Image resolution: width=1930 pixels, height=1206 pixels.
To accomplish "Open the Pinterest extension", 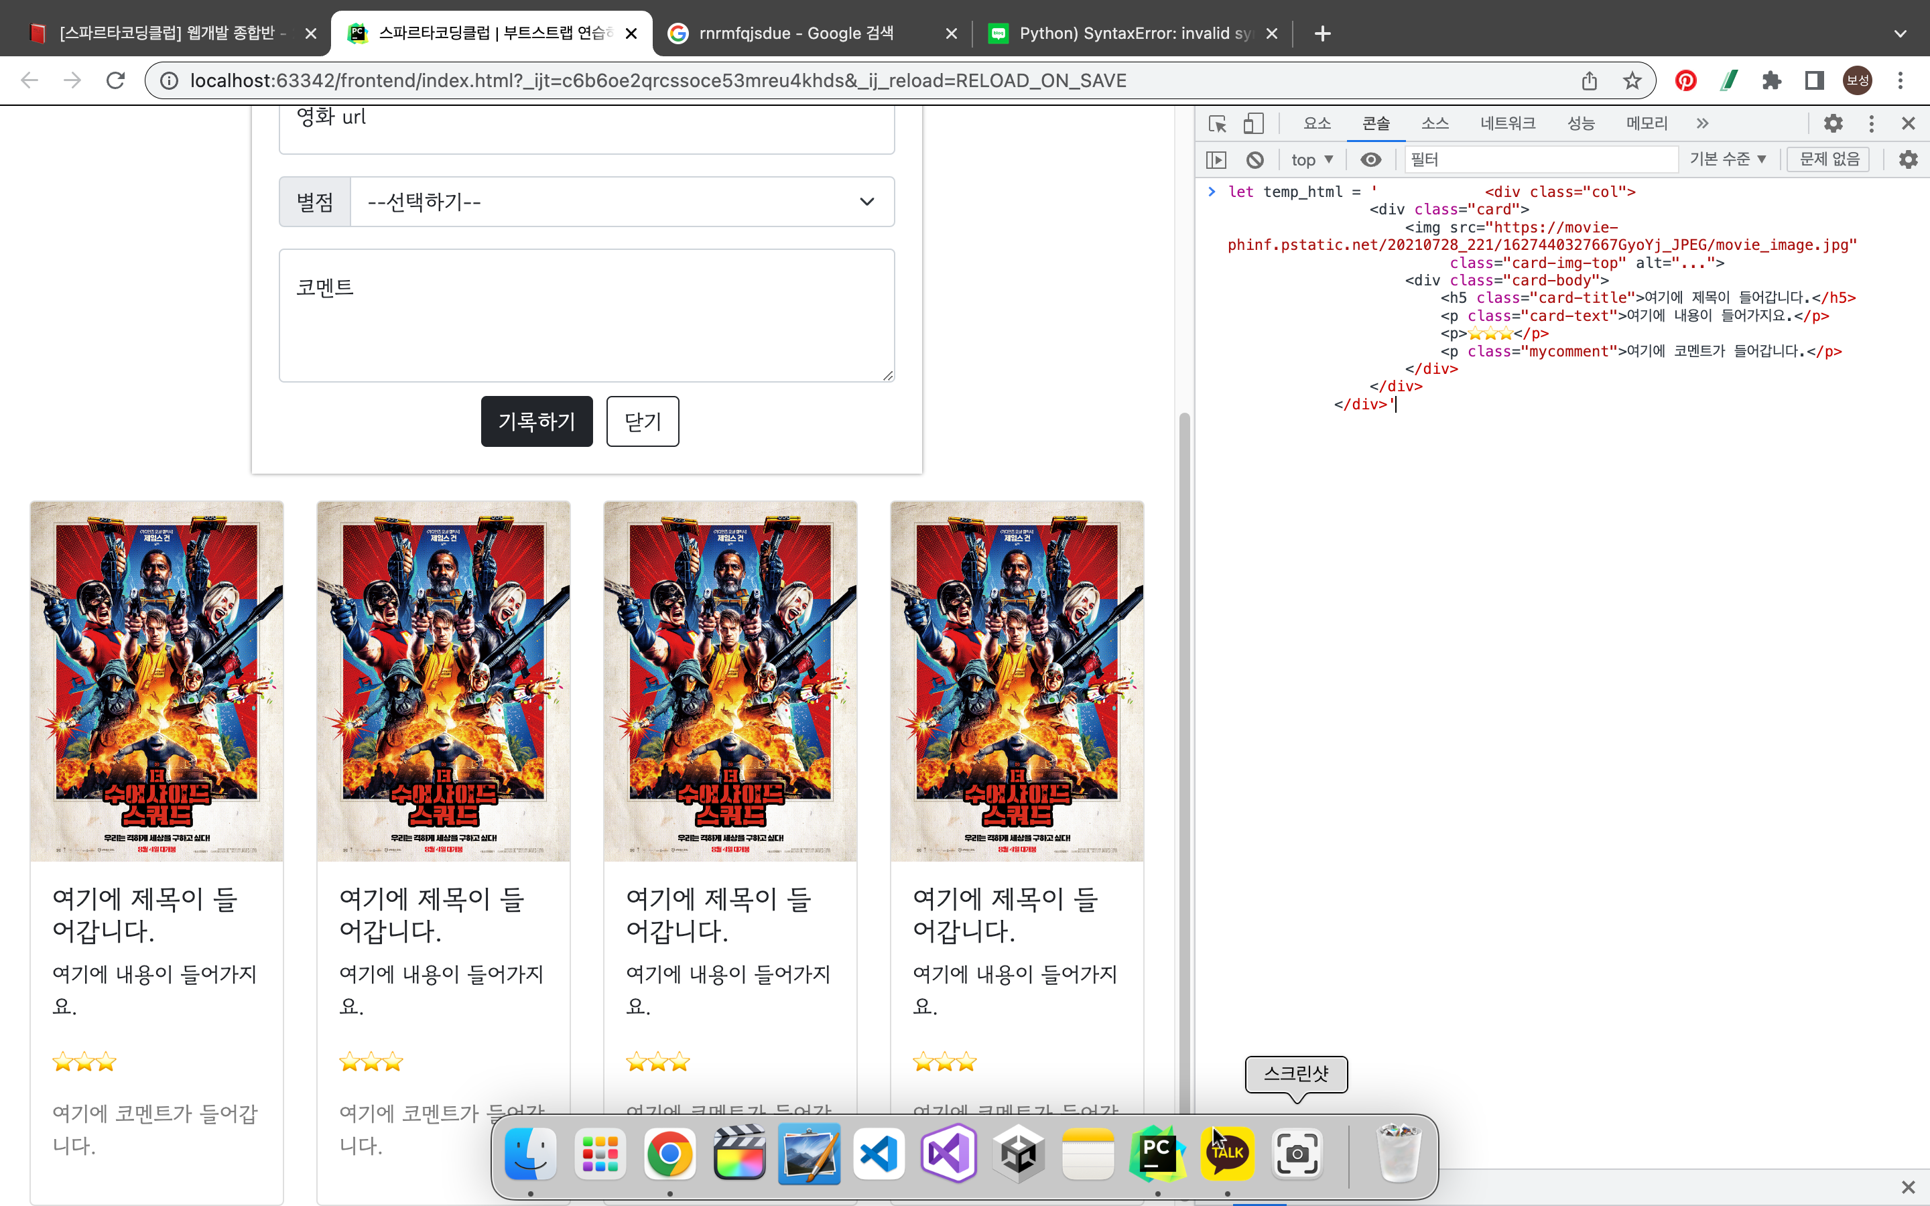I will pyautogui.click(x=1686, y=80).
